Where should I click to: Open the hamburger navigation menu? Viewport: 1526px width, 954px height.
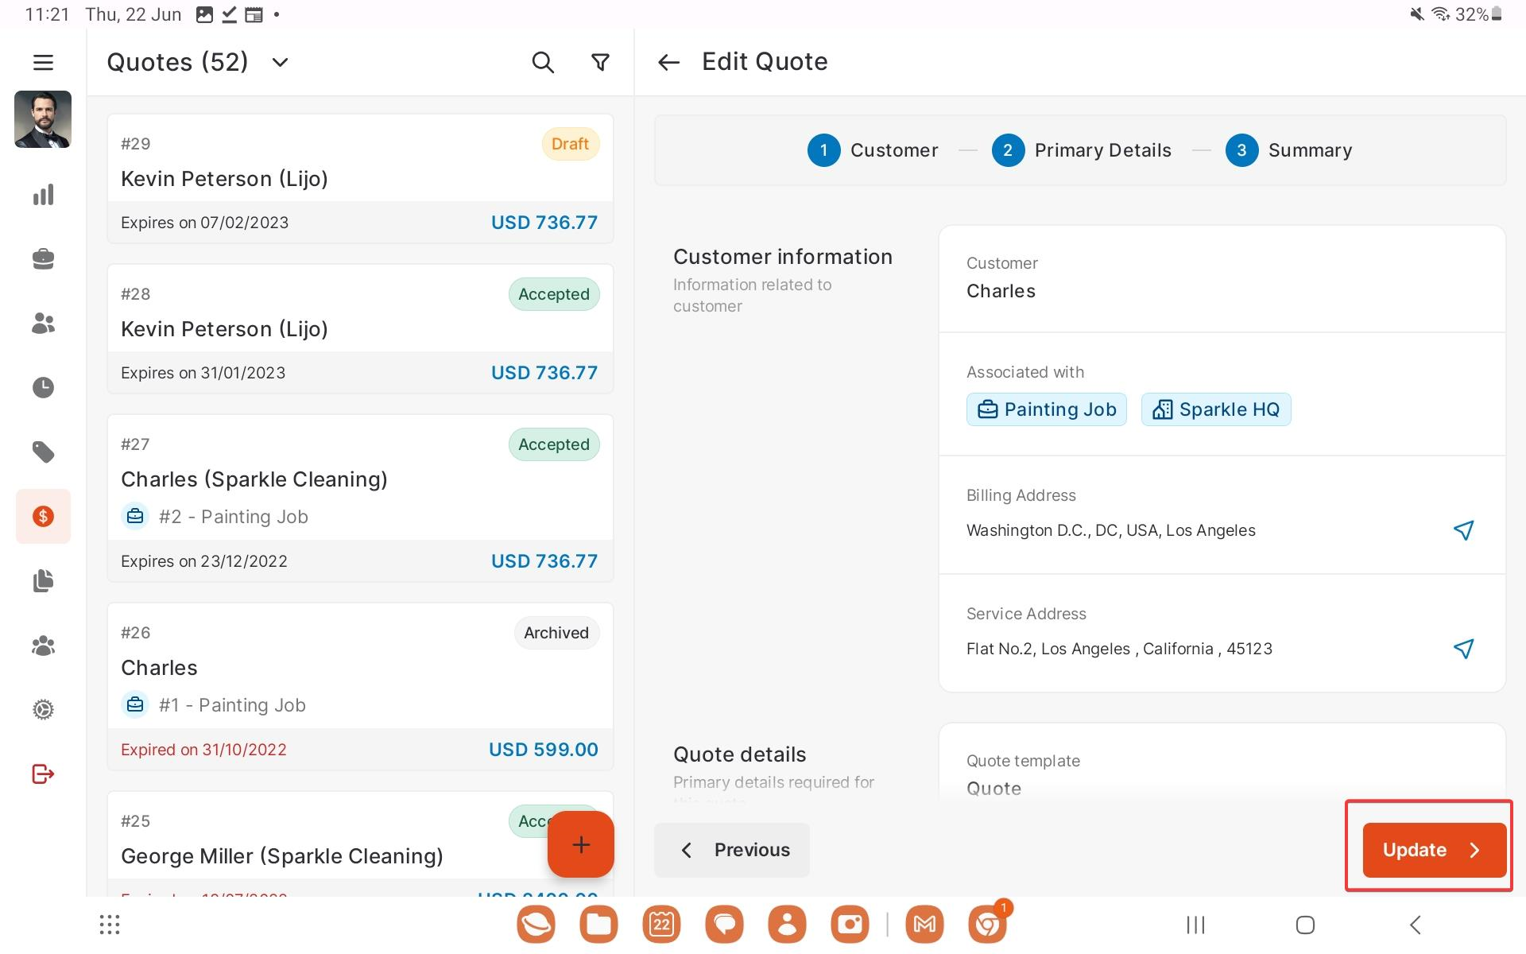[43, 62]
